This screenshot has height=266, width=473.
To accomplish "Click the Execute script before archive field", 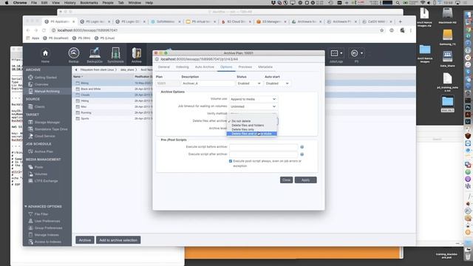I will tap(264, 147).
